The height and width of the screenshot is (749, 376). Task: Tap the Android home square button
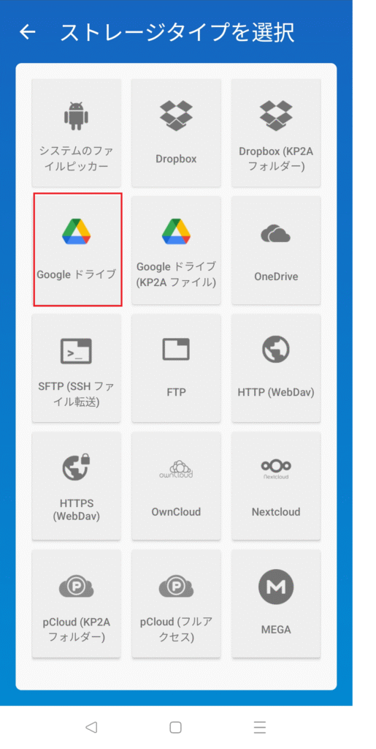click(x=175, y=727)
